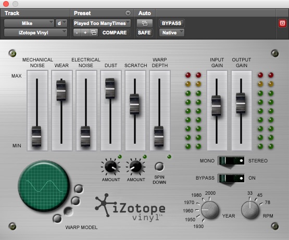Click the Auto header label
This screenshot has height=240, width=289.
pos(145,13)
